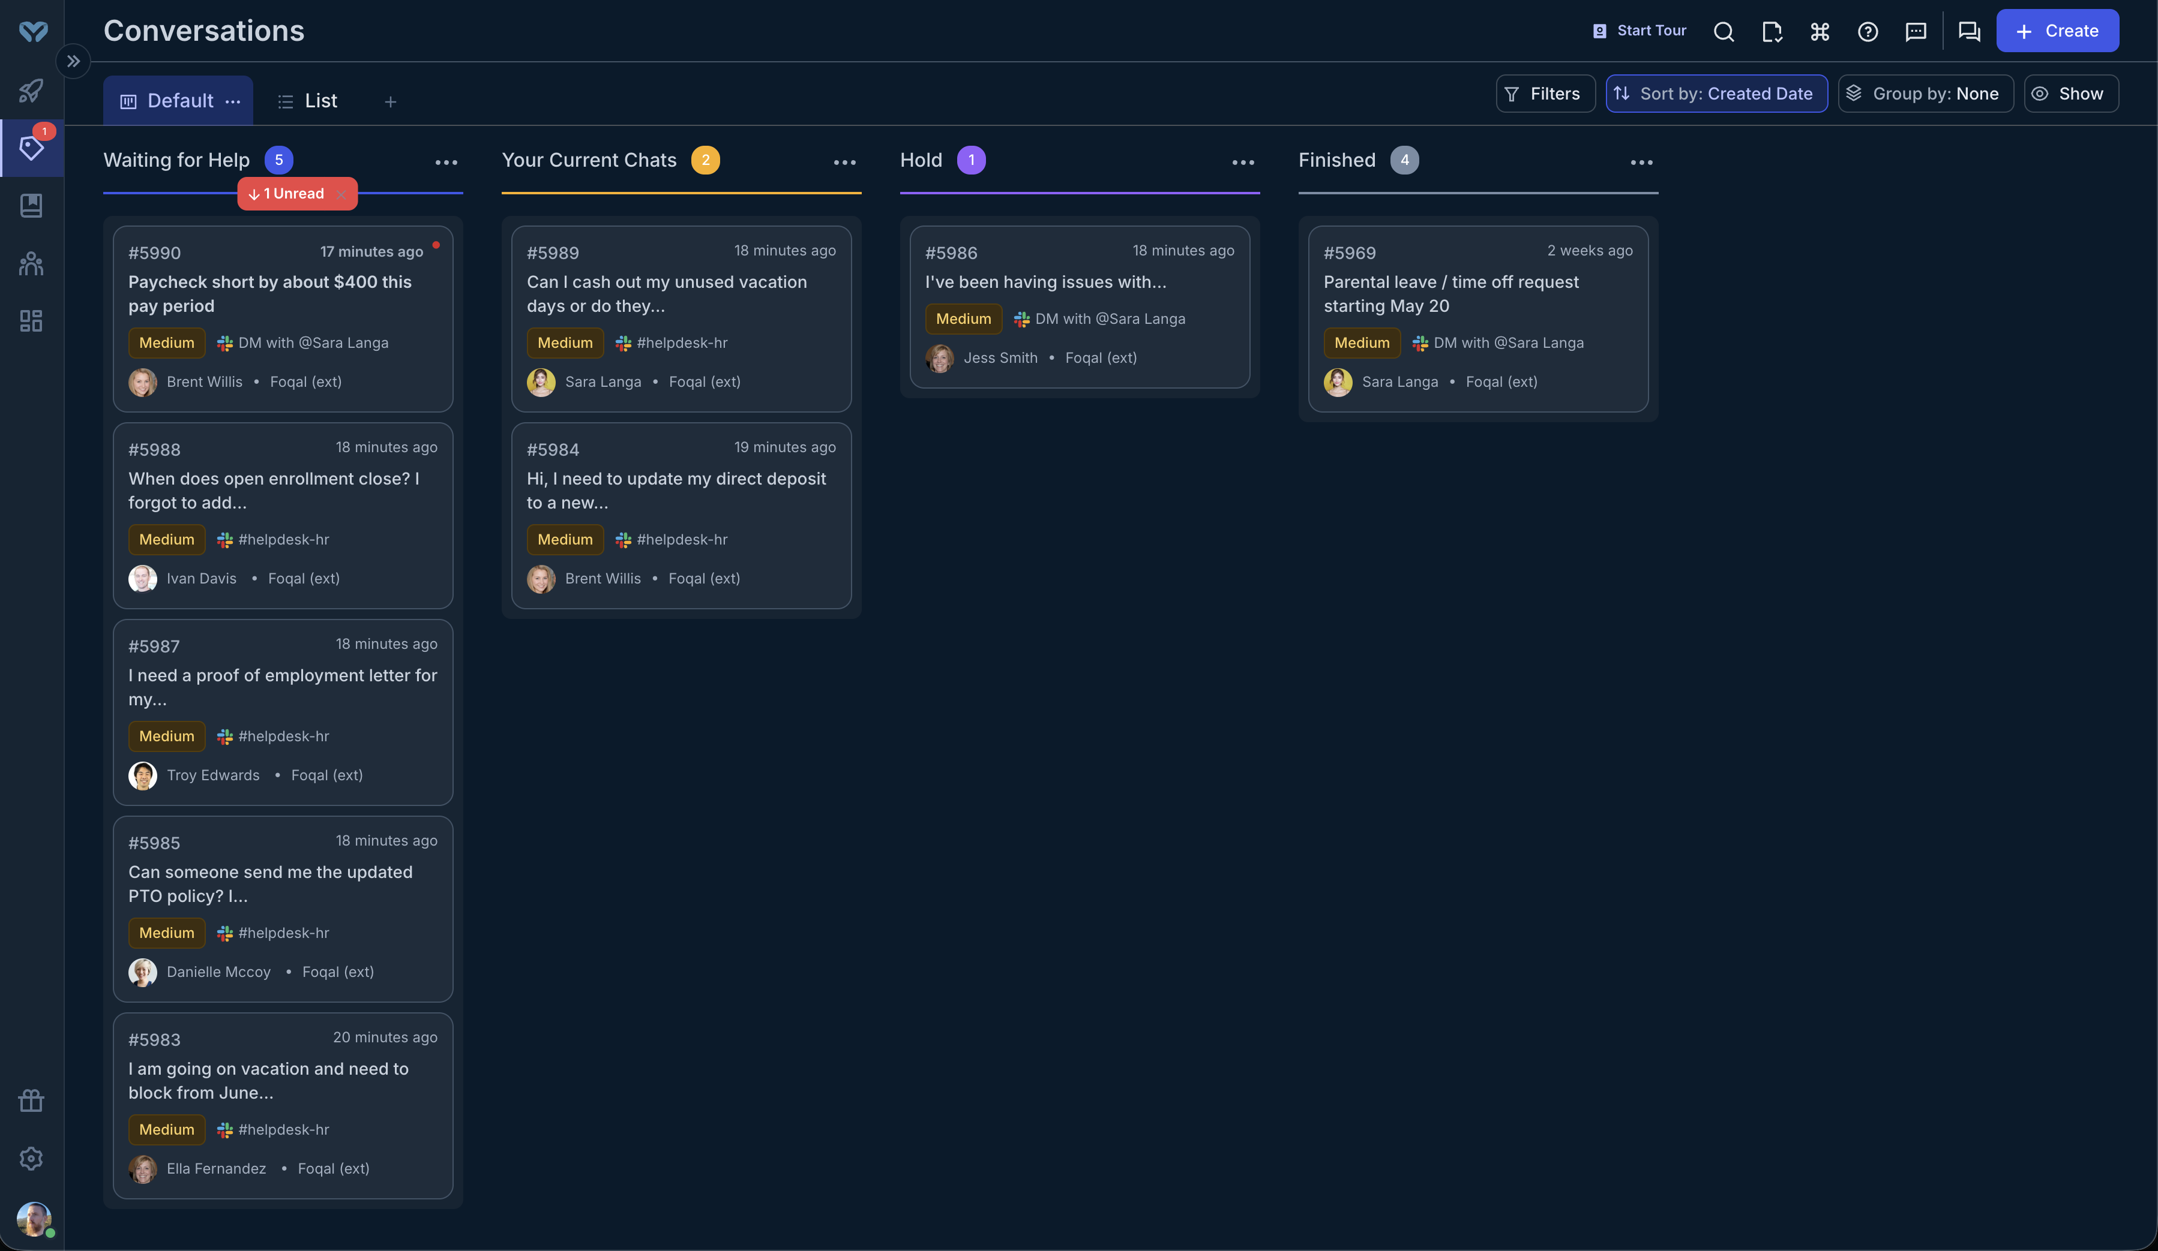Open Sort by: Created Date dropdown
This screenshot has height=1251, width=2158.
pyautogui.click(x=1716, y=94)
